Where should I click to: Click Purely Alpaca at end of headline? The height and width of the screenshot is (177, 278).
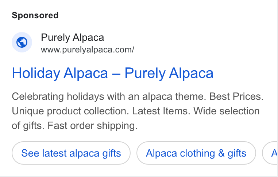[x=169, y=73]
